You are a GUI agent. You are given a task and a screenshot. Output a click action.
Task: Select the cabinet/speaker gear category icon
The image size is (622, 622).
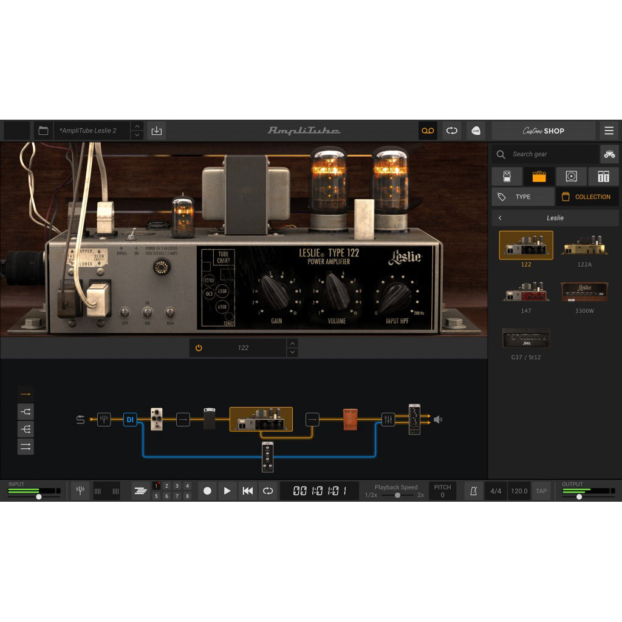coord(571,176)
